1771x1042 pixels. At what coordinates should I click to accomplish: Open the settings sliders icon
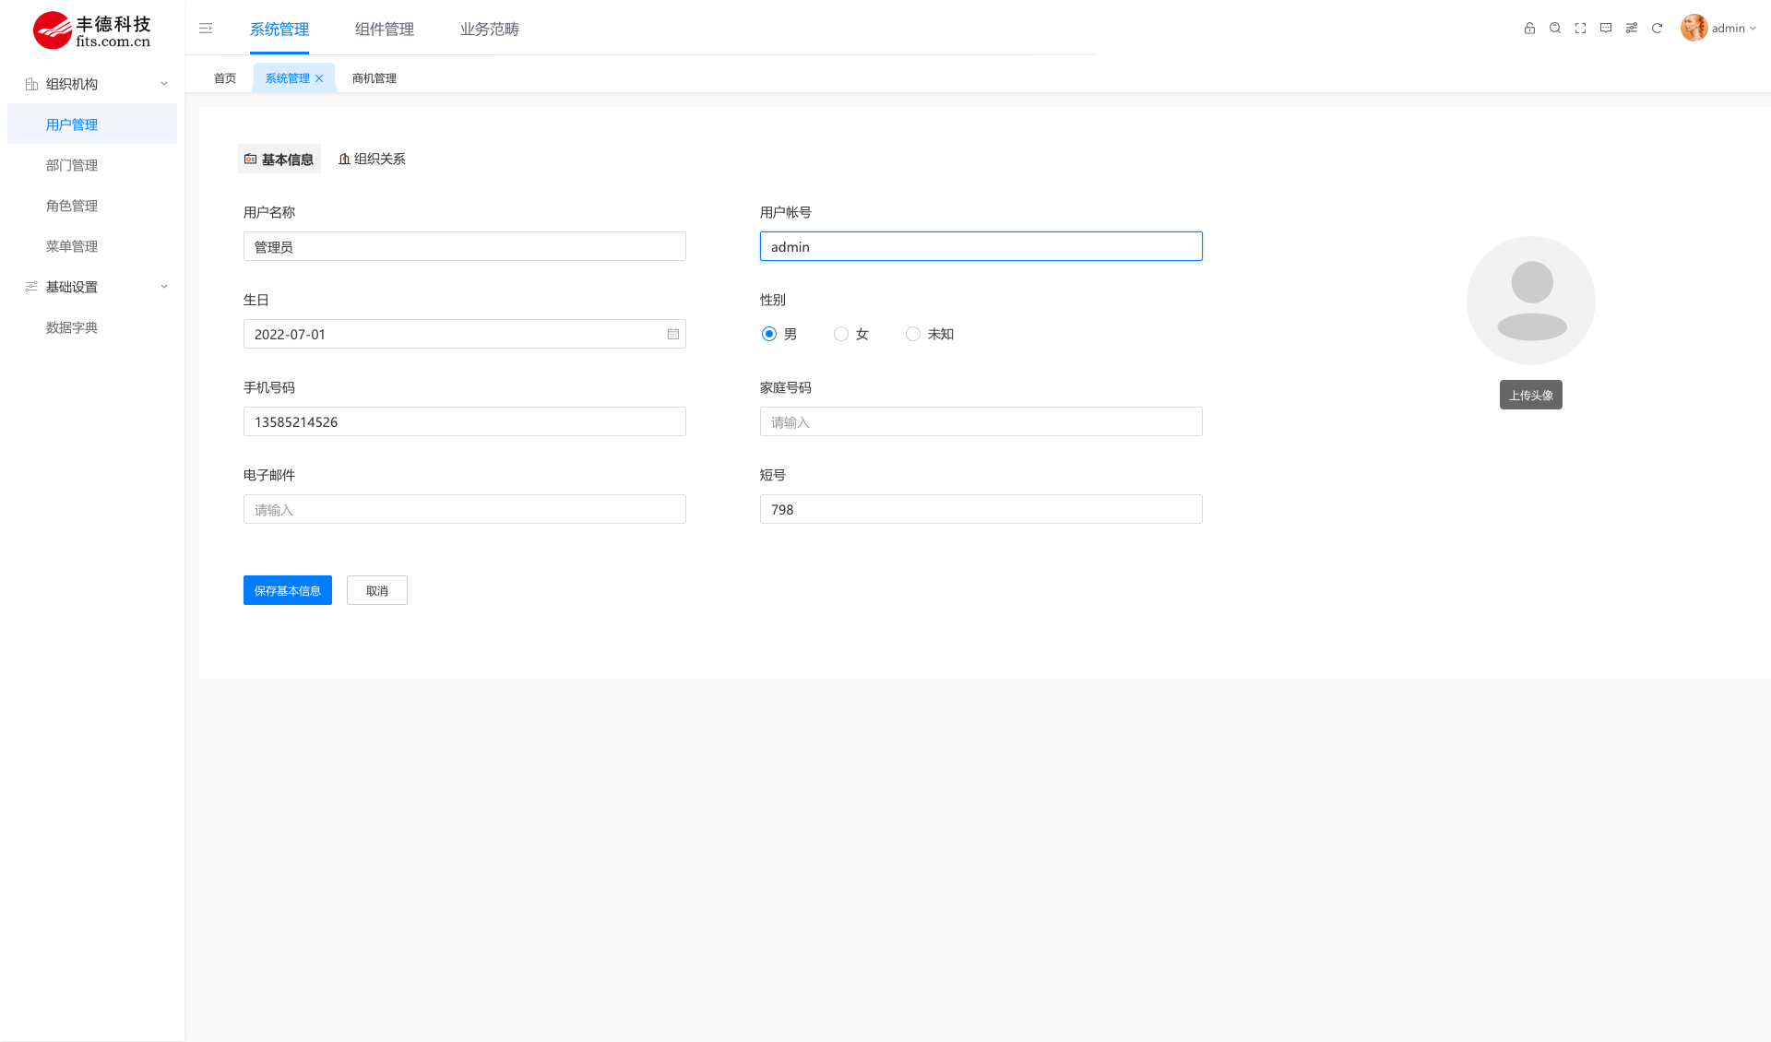tap(1632, 29)
